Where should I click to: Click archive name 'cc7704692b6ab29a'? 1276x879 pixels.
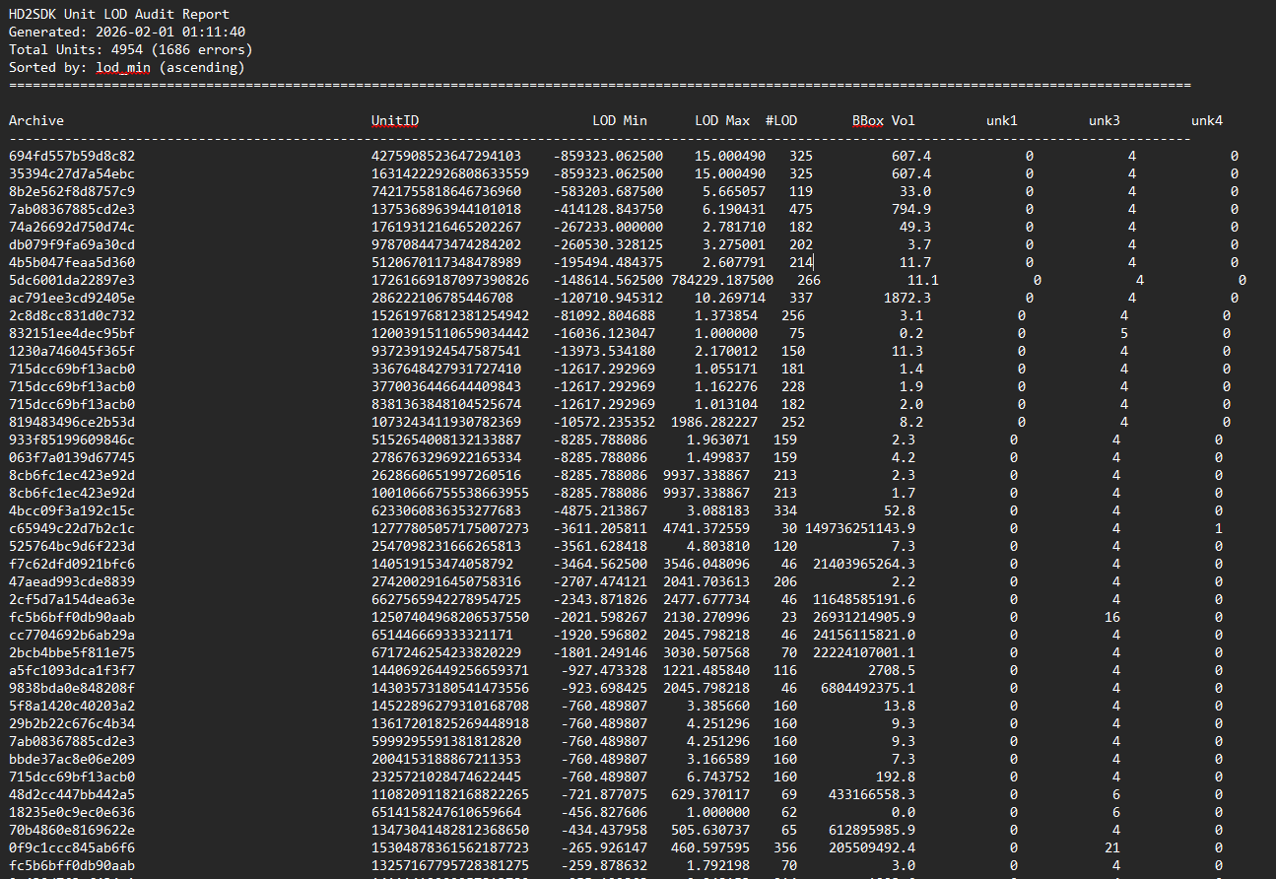(72, 636)
